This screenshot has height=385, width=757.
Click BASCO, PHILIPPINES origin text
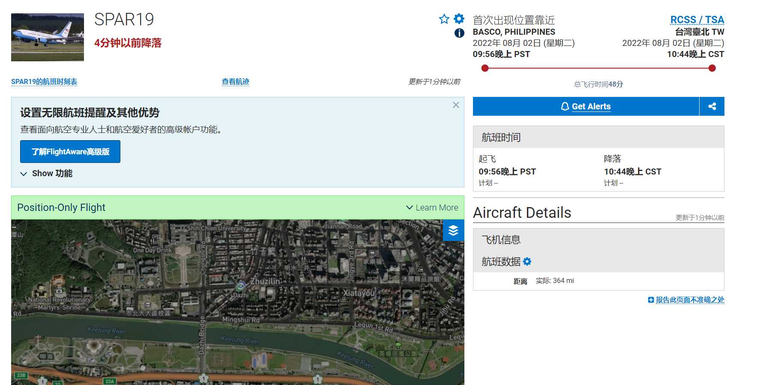coord(514,32)
